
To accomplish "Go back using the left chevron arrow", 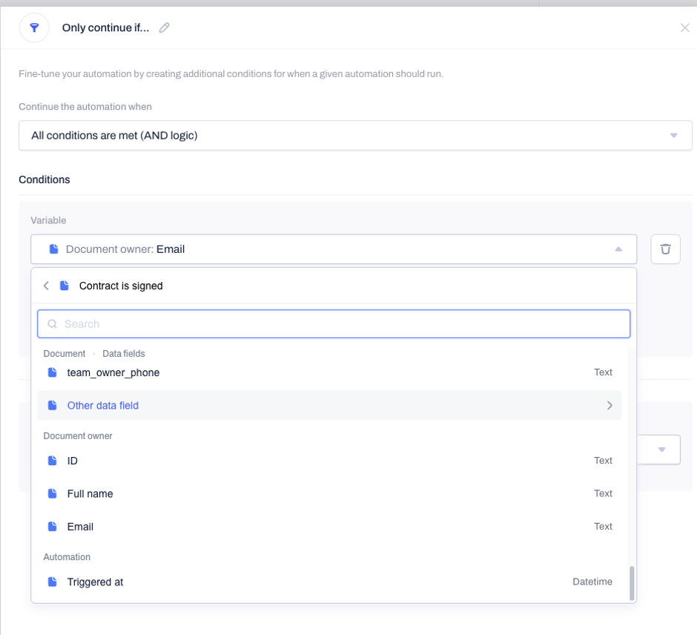I will (46, 286).
